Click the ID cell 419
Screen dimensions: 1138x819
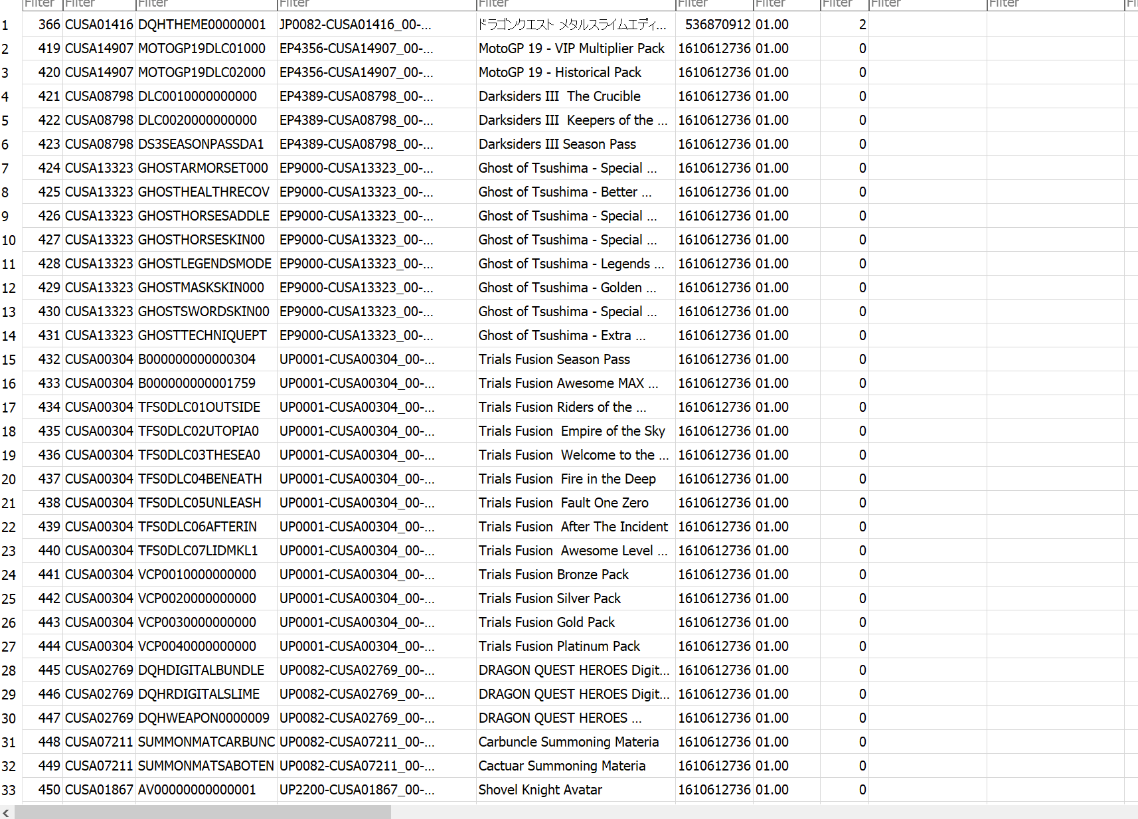tap(42, 48)
